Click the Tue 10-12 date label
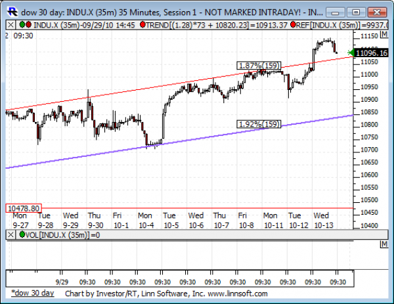Viewport: 394px width, 304px height. [298, 221]
